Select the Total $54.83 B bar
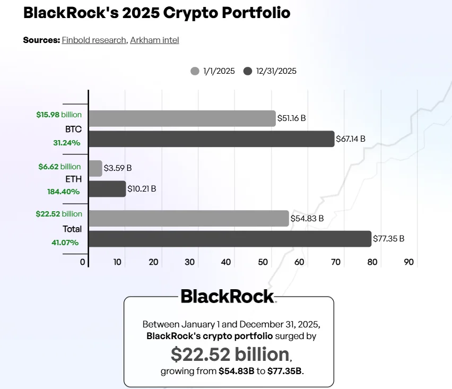This screenshot has height=389, width=452. coord(189,218)
